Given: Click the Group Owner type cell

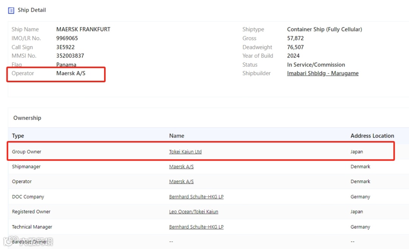Looking at the screenshot, I should pyautogui.click(x=27, y=152).
